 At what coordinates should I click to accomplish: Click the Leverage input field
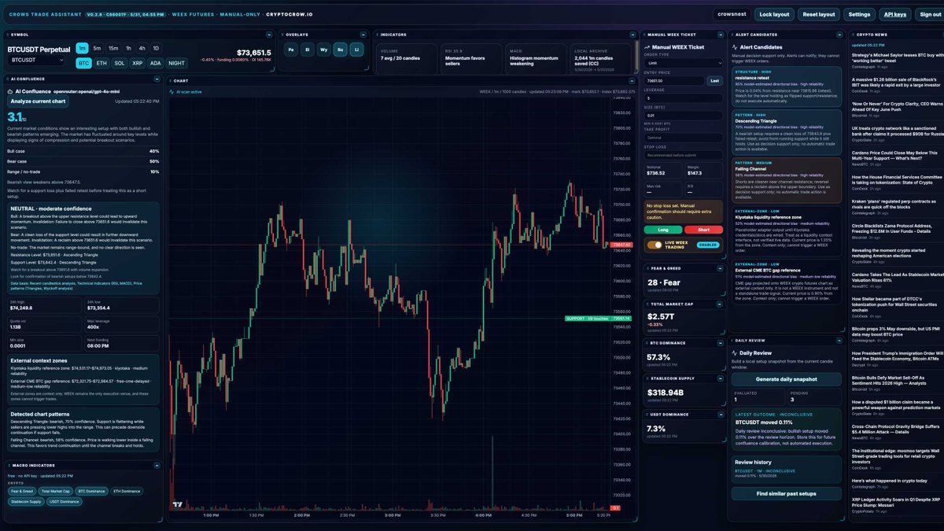tap(683, 98)
